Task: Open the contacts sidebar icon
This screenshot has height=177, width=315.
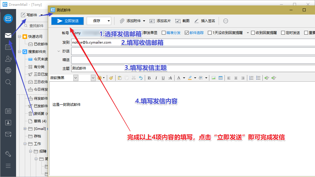Action: [x=8, y=59]
